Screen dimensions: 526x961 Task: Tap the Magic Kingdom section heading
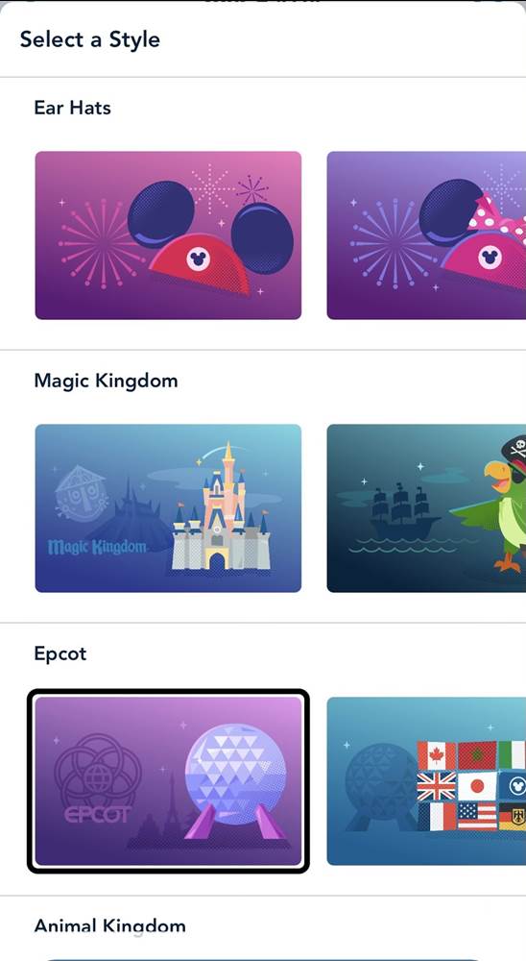tap(106, 381)
